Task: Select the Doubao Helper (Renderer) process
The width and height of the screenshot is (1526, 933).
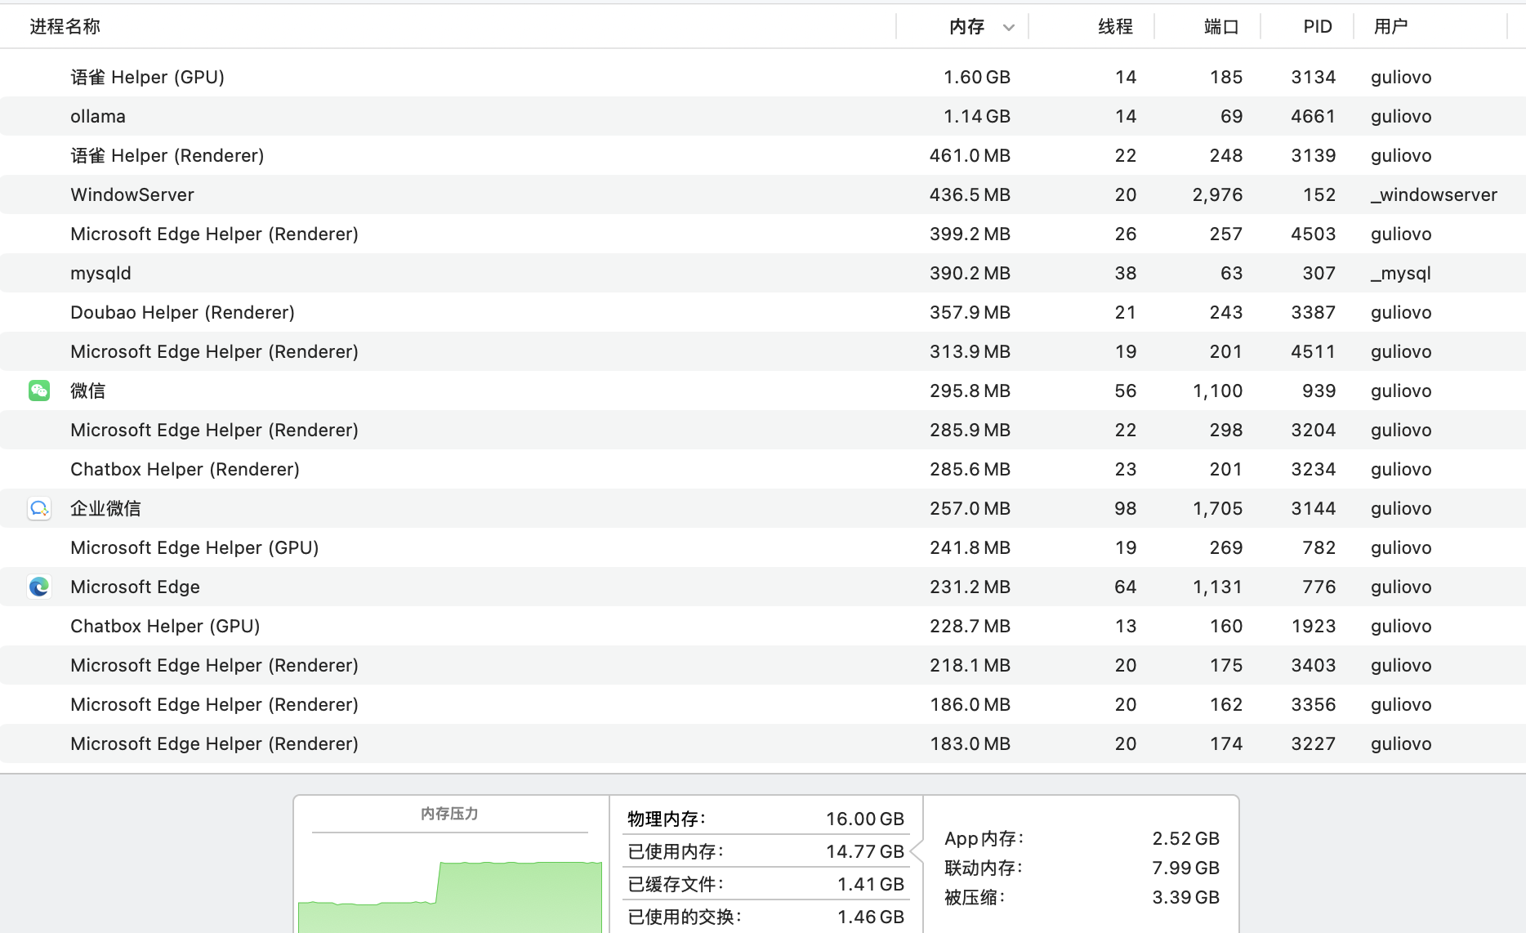Action: point(763,312)
